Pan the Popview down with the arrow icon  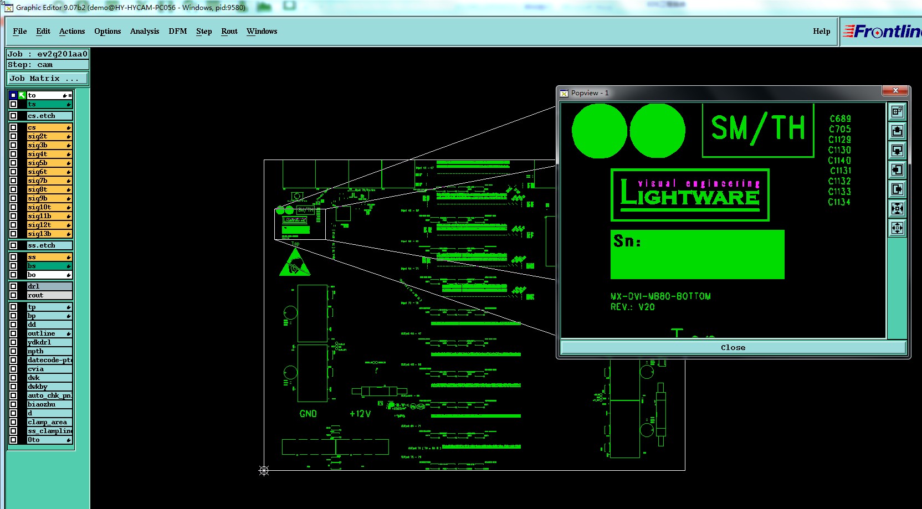click(x=897, y=150)
